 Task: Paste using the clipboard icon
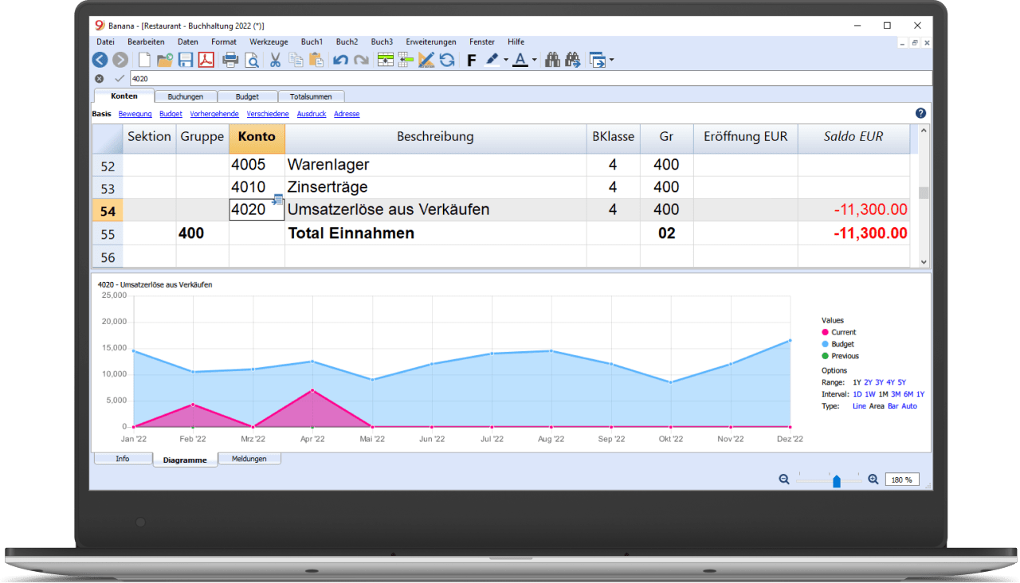click(x=316, y=60)
